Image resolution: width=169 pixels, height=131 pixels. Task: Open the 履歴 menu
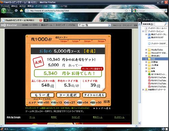coord(30,6)
